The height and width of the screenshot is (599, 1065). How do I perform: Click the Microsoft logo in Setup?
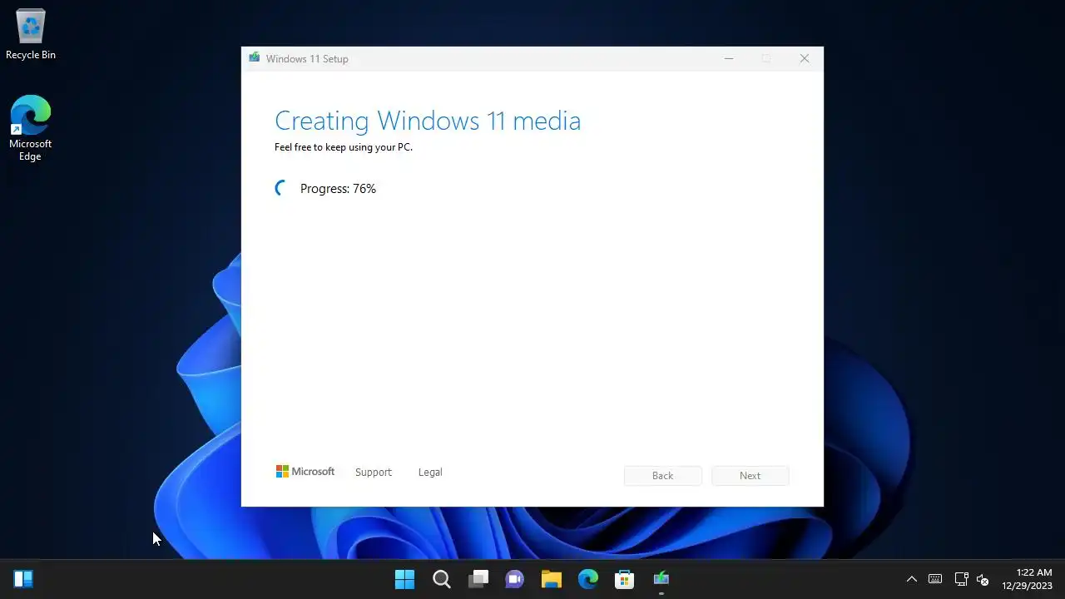tap(305, 472)
